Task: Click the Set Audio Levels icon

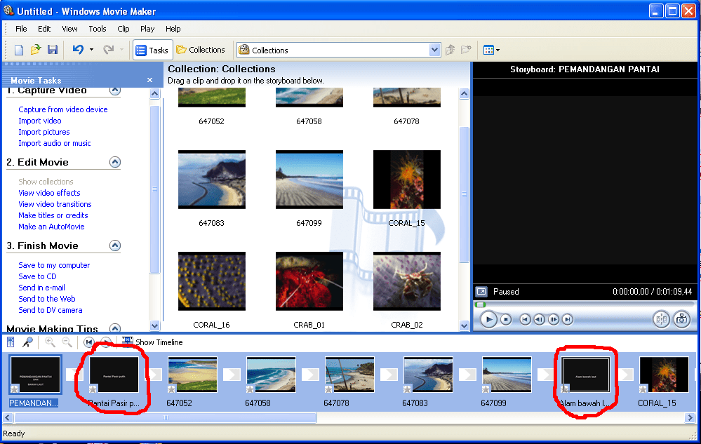Action: click(11, 342)
